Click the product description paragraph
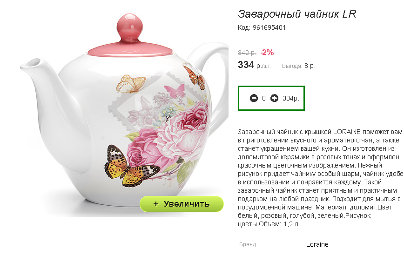Screen dimensions: 404x256 (321, 178)
